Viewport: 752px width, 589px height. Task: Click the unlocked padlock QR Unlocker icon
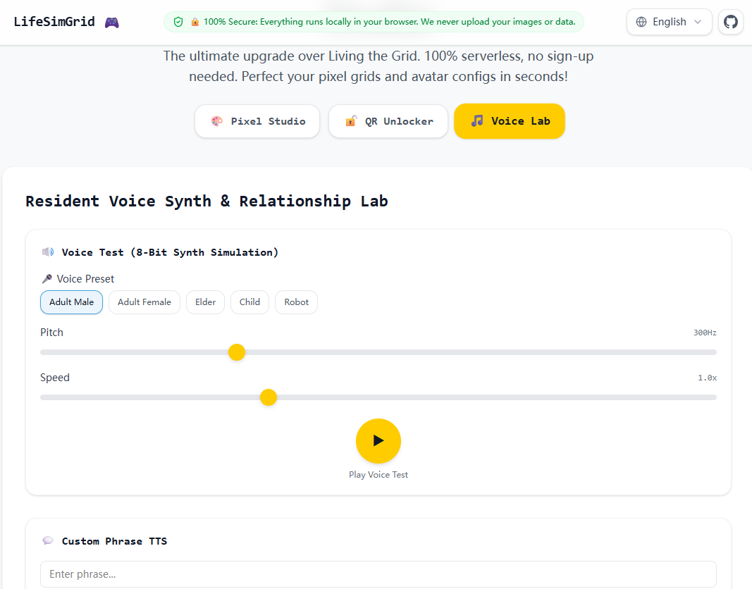point(351,121)
